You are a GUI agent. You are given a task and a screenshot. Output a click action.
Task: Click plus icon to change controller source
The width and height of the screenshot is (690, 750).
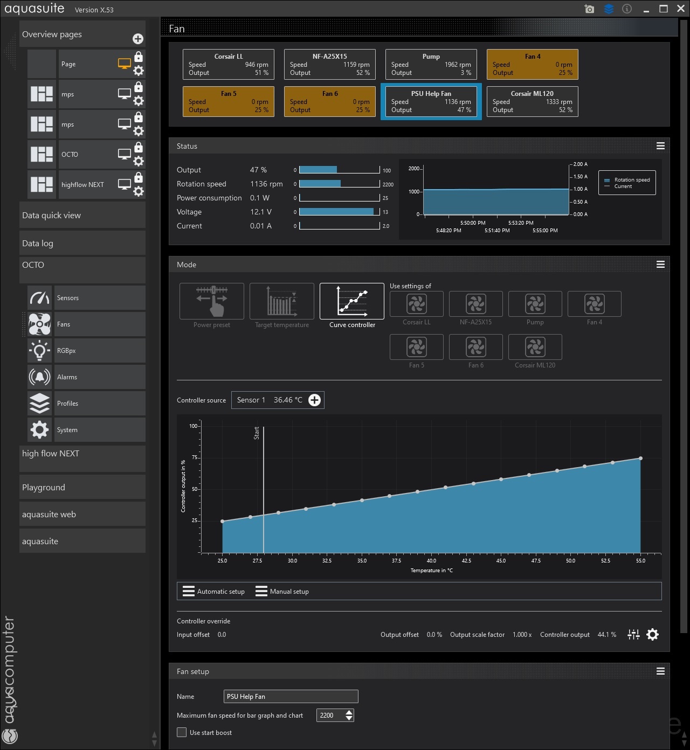click(314, 400)
